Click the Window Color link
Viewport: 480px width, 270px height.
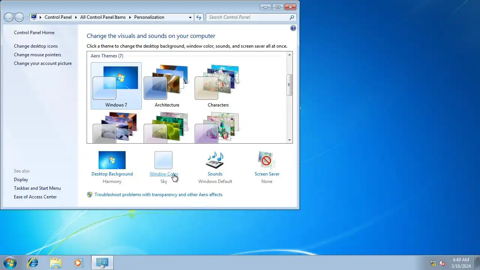[x=164, y=174]
